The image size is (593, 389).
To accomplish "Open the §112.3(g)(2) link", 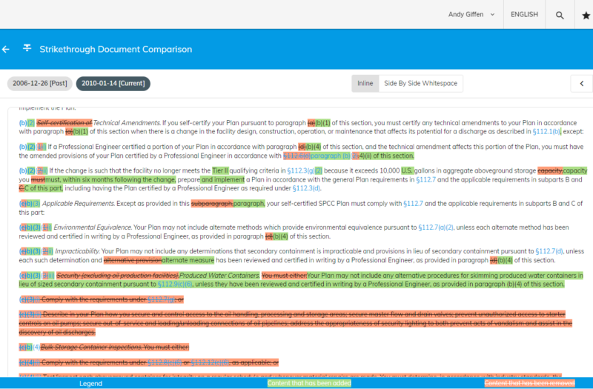I will coord(305,171).
